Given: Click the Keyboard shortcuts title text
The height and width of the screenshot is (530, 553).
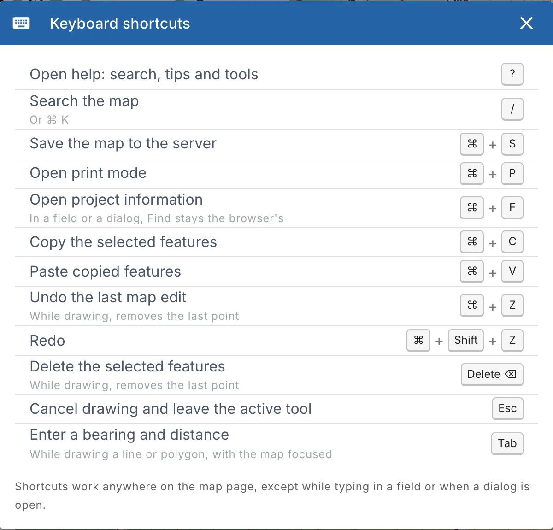Looking at the screenshot, I should pos(120,24).
